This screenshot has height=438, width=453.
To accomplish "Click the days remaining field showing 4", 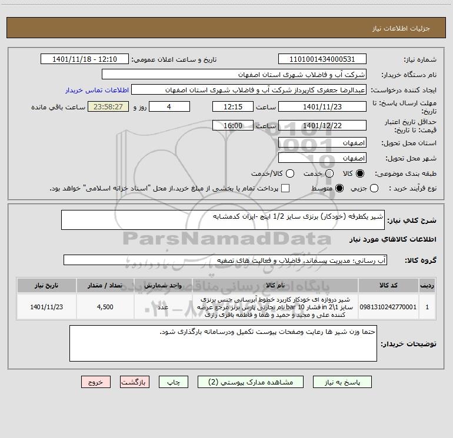I will [169, 106].
